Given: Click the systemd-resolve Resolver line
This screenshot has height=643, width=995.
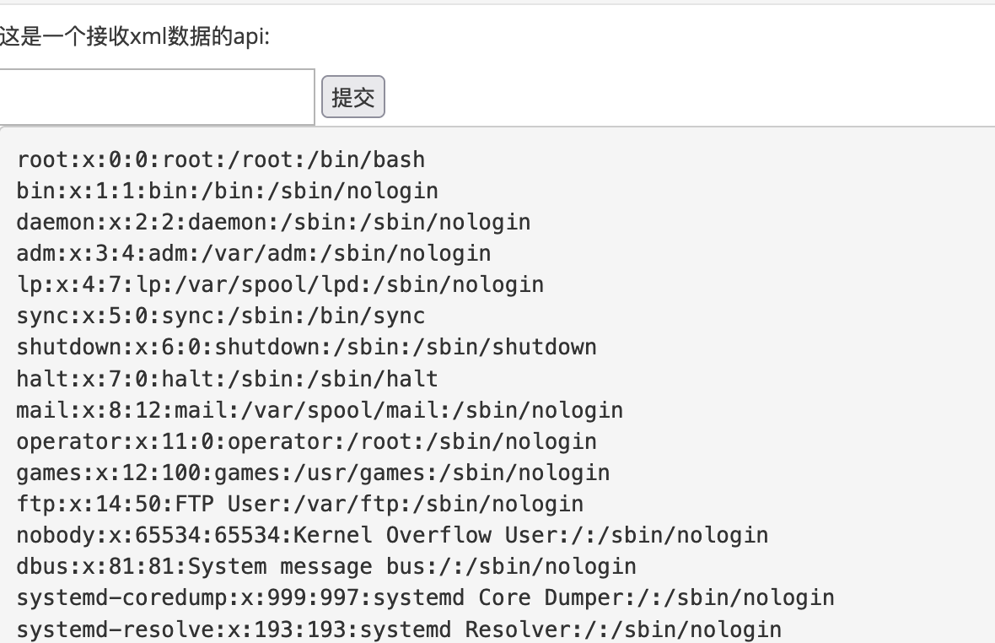Looking at the screenshot, I should click(399, 629).
